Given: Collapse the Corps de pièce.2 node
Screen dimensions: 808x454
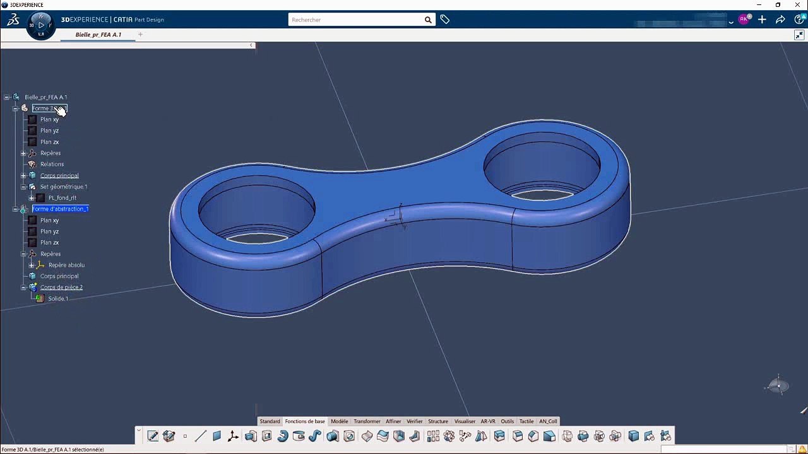Looking at the screenshot, I should (x=23, y=288).
